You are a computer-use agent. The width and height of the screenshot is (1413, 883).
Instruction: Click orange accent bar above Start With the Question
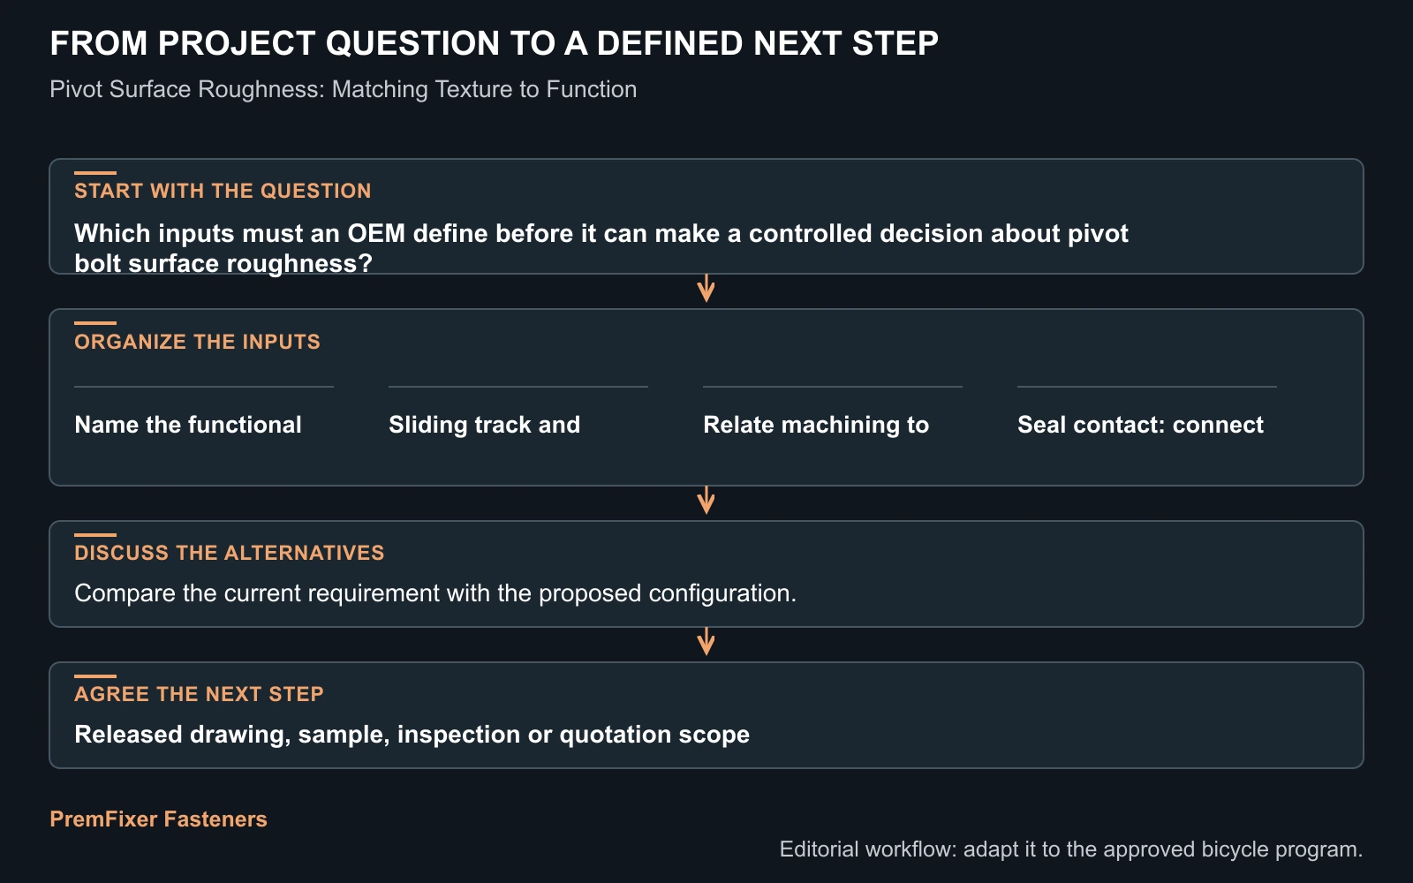95,173
